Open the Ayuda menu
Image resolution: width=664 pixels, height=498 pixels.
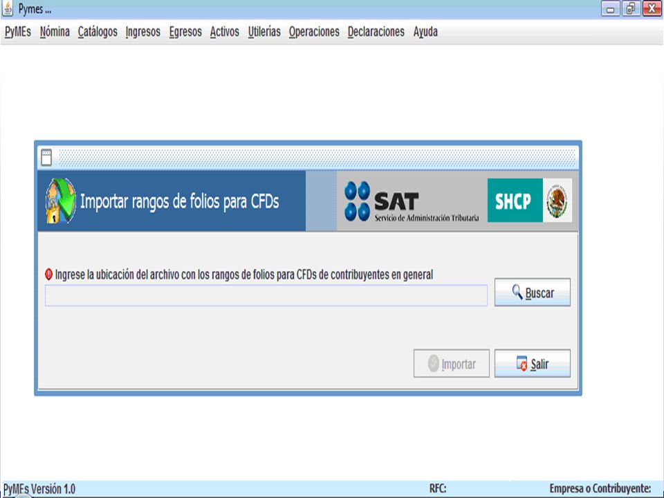click(425, 32)
